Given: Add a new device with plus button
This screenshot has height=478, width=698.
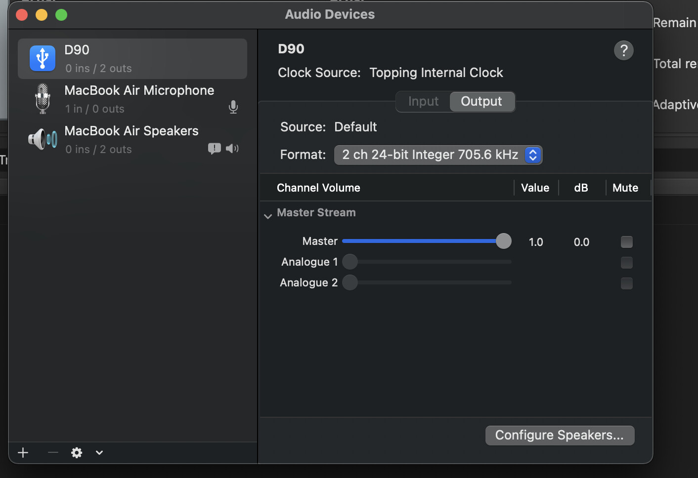Looking at the screenshot, I should [23, 452].
